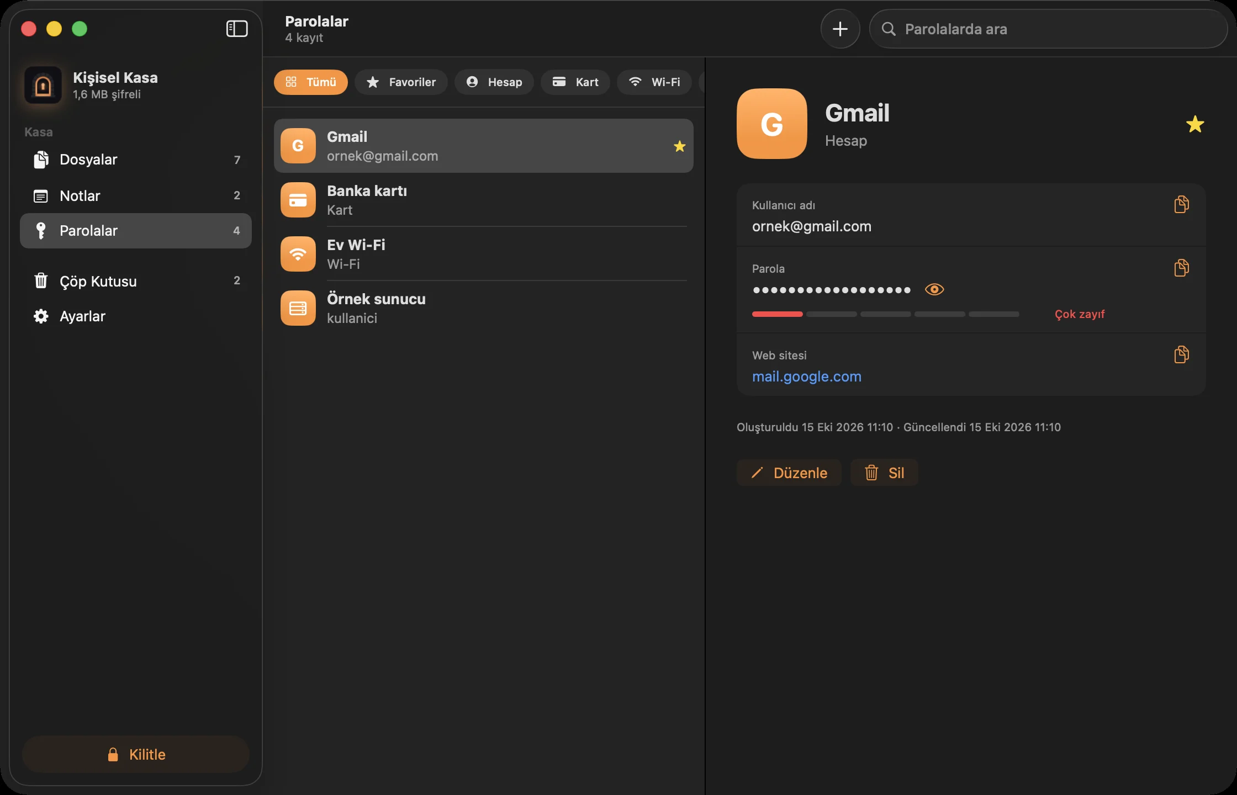Filter by the Favoriler tab
The height and width of the screenshot is (795, 1237).
[401, 82]
